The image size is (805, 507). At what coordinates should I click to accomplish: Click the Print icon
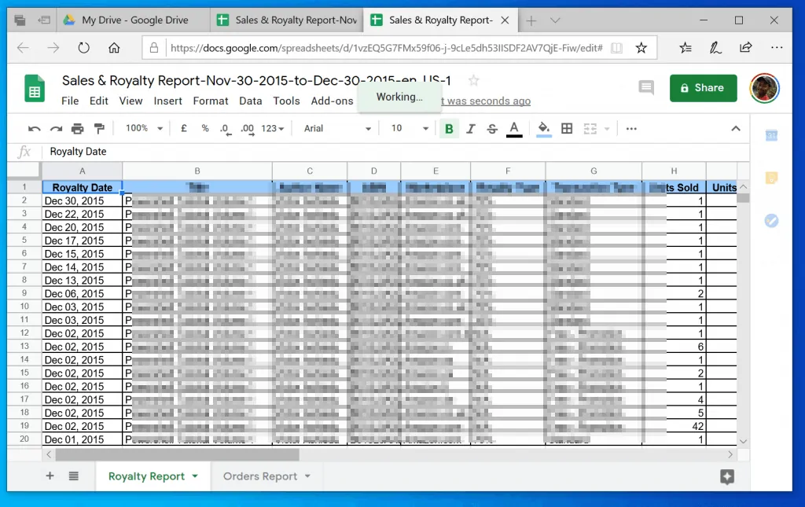[77, 128]
